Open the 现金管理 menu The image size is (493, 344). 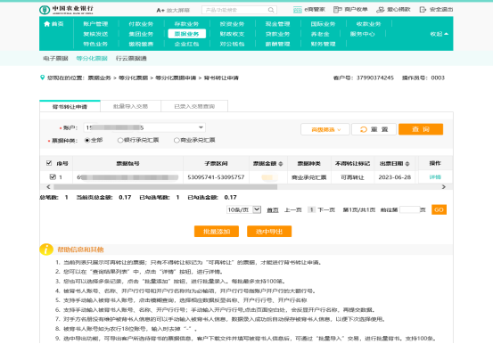click(x=277, y=24)
